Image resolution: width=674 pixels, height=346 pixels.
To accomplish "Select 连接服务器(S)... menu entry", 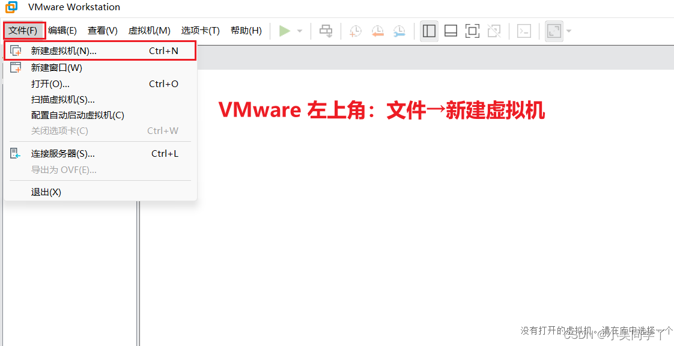I will click(100, 153).
